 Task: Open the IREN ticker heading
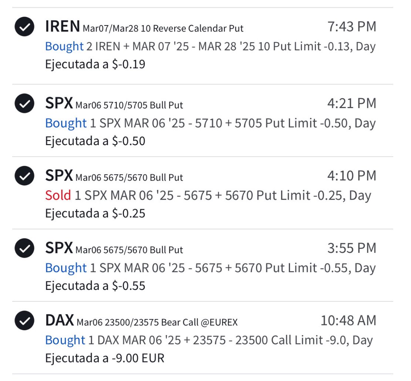coord(63,26)
